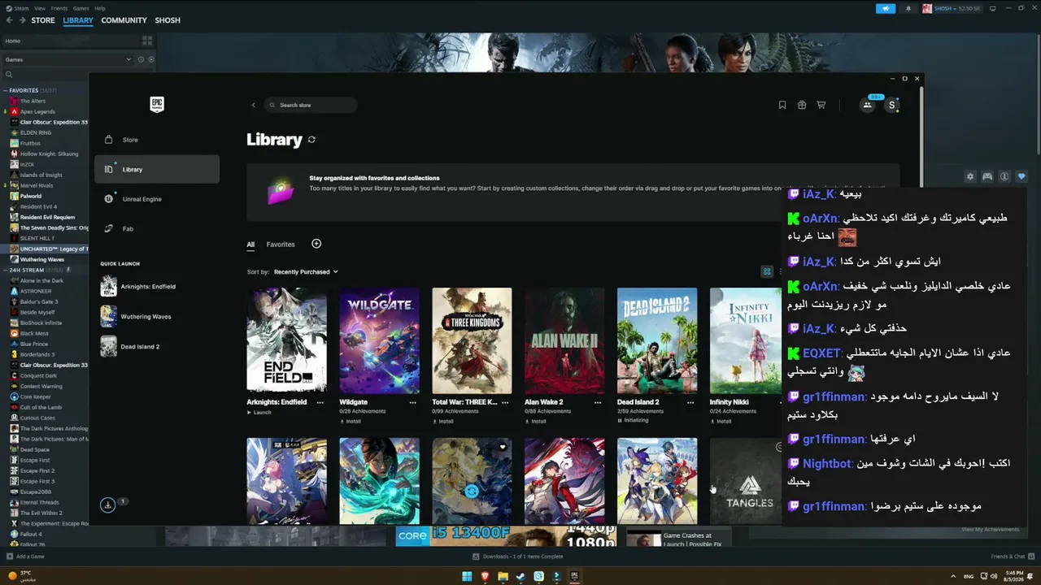Open Steam notifications bell
The height and width of the screenshot is (585, 1041).
coord(908,9)
